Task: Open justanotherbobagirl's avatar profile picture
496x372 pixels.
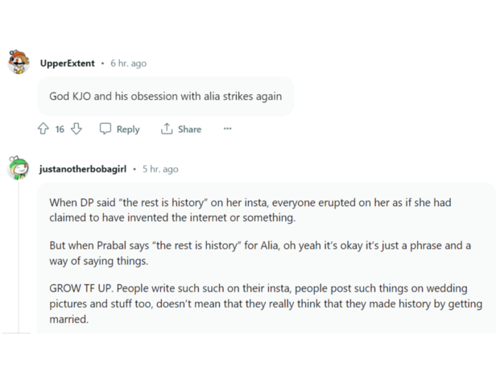Action: (x=19, y=169)
